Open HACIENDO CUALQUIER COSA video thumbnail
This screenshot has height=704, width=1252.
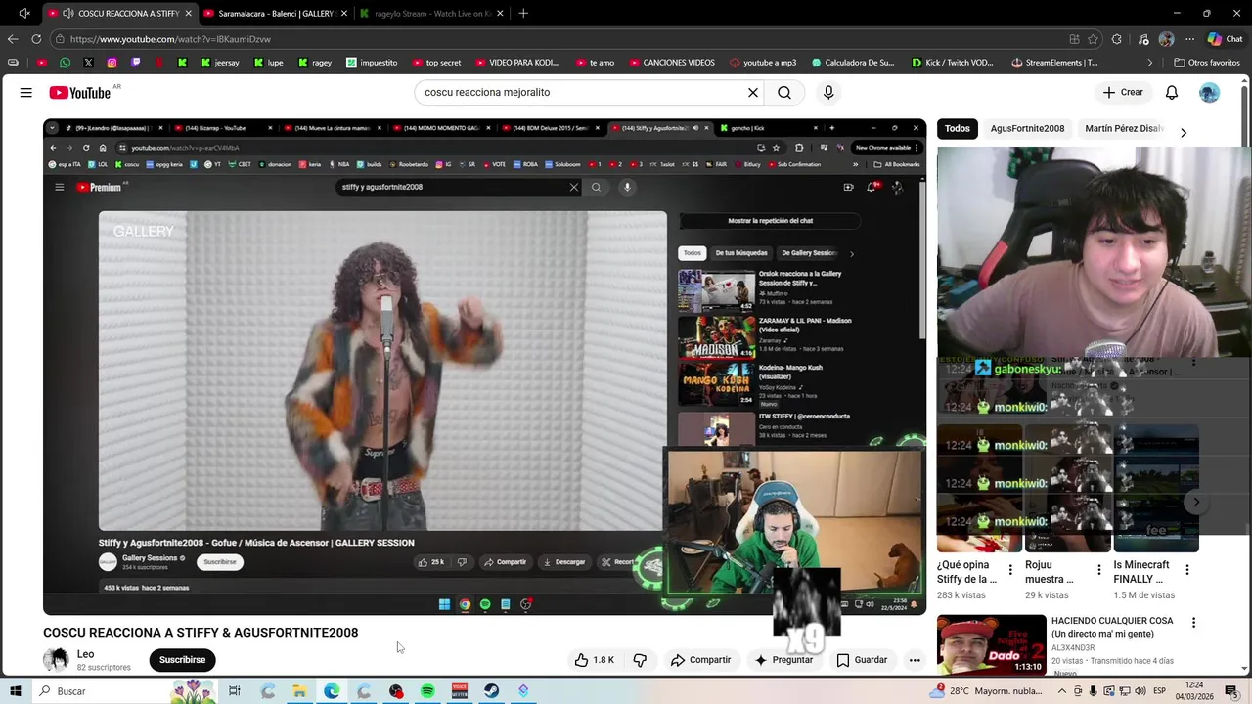click(991, 643)
